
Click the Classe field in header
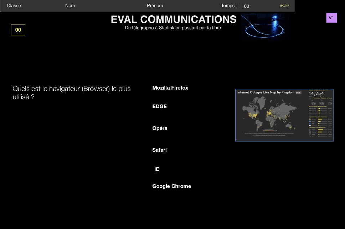coord(14,6)
